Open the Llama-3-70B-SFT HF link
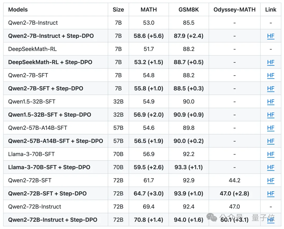 [271, 154]
